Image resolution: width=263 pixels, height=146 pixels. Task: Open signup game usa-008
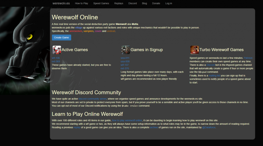click(125, 61)
